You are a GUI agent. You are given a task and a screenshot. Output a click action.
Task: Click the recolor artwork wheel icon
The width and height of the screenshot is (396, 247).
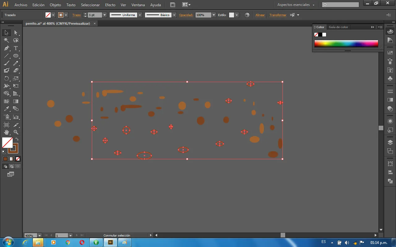point(247,15)
